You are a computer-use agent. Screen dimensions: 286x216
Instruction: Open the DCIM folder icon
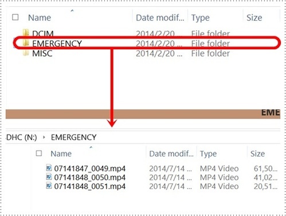tap(26, 33)
